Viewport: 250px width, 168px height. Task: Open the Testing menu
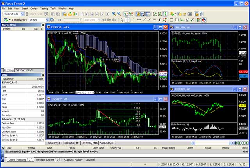click(x=43, y=8)
